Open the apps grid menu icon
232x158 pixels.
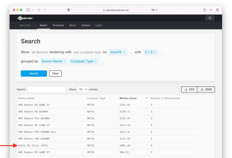pos(210,18)
